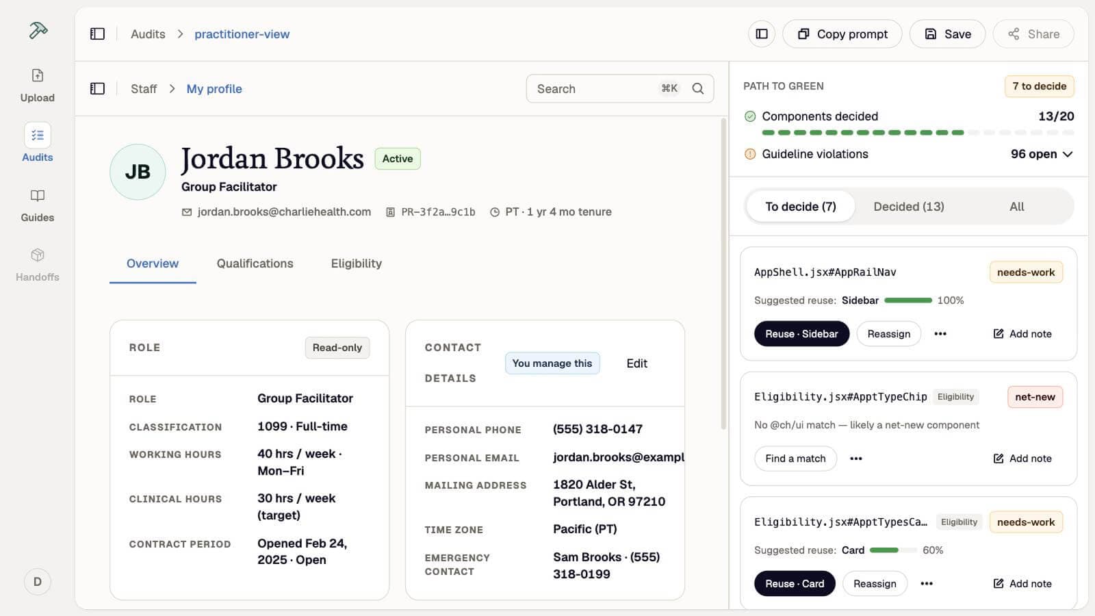Viewport: 1095px width, 616px height.
Task: Click the net-new tag
Action: [x=1035, y=397]
